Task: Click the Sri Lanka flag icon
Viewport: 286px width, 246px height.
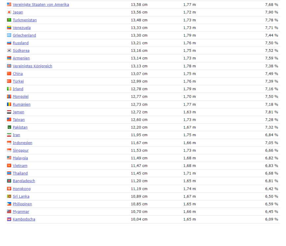Action: 9,196
